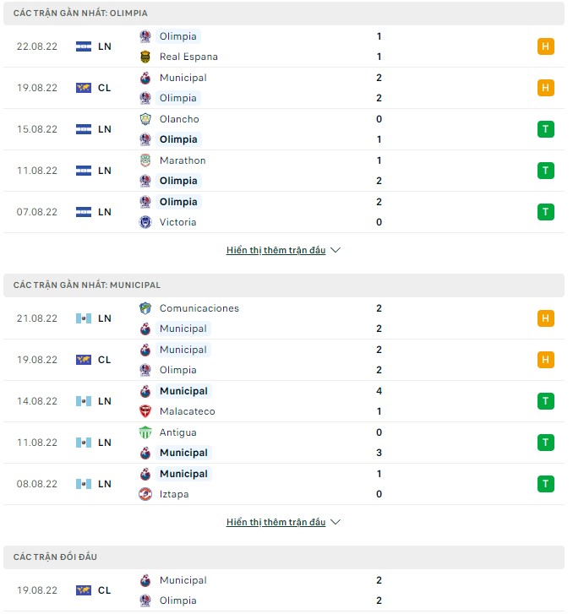Click the Iztapa team logo
This screenshot has height=614, width=573.
tap(145, 494)
